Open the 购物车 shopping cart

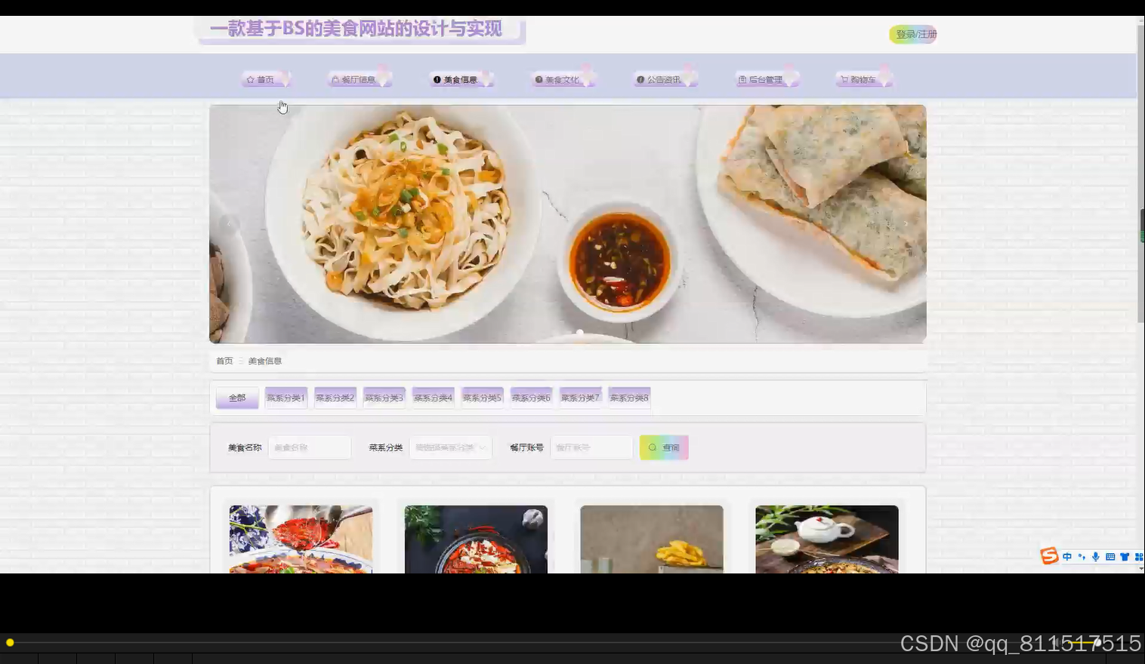(863, 79)
